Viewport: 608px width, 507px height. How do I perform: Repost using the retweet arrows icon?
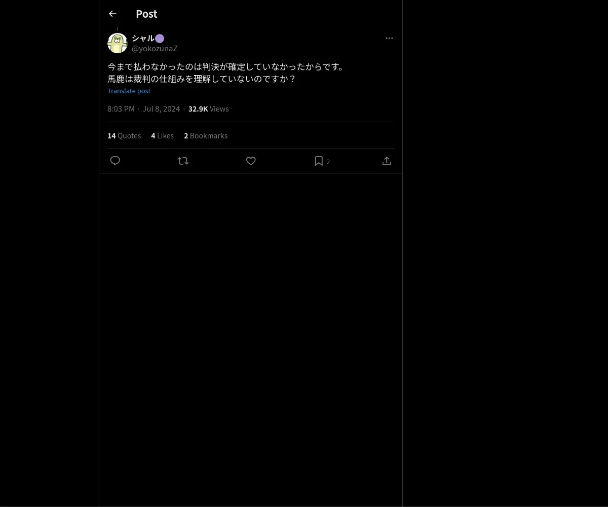click(183, 161)
